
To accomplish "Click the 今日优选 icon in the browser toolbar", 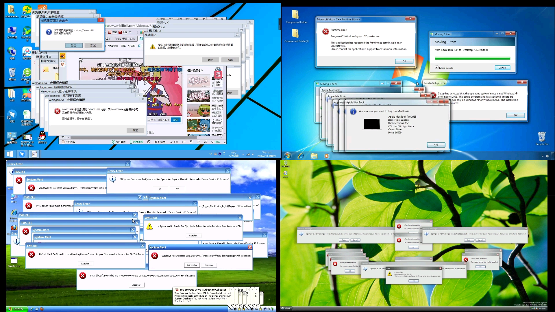I will (68, 142).
